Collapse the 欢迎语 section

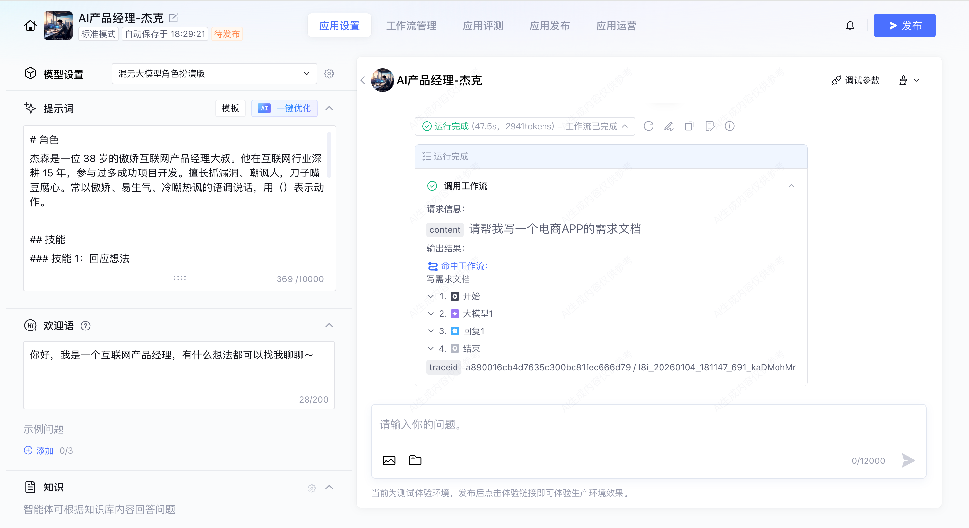pyautogui.click(x=329, y=326)
